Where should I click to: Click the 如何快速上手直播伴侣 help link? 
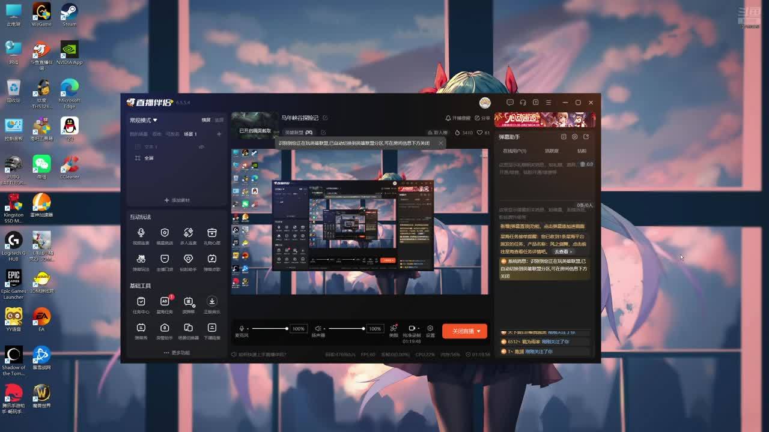point(259,355)
